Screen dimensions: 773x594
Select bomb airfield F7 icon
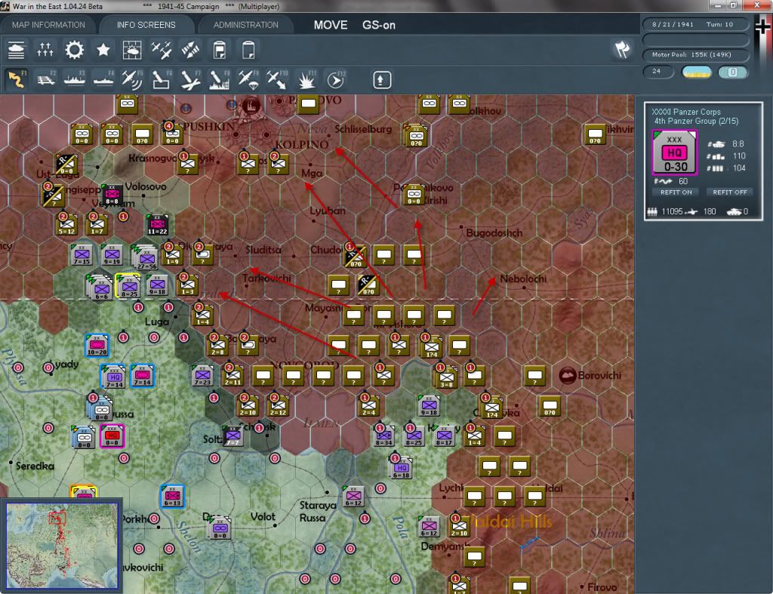coord(190,79)
